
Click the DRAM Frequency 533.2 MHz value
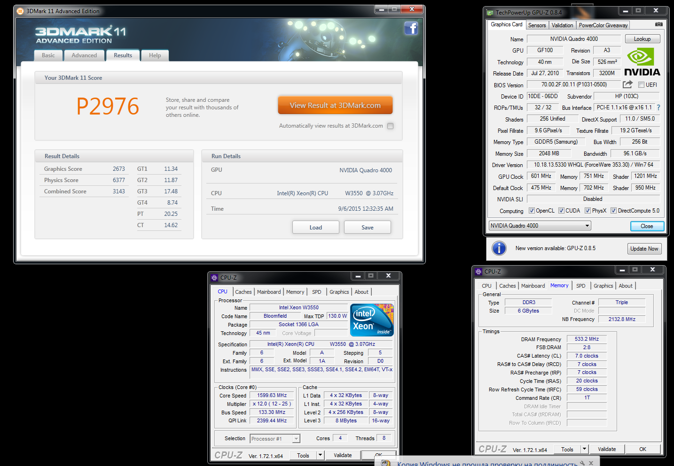coord(587,339)
